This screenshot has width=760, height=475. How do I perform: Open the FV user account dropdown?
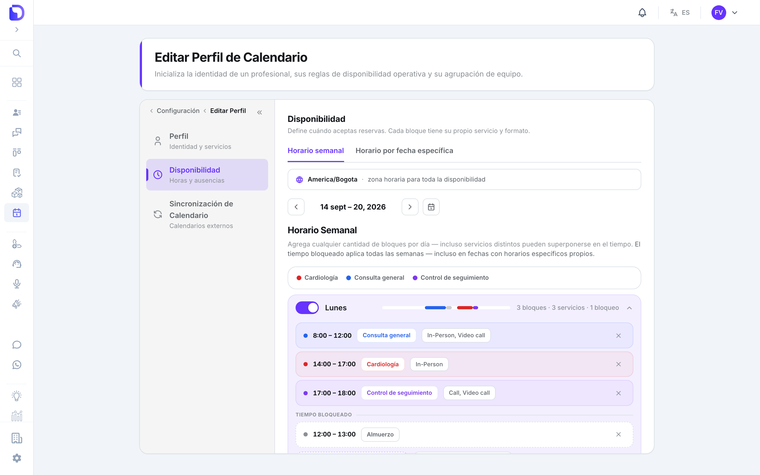point(724,13)
